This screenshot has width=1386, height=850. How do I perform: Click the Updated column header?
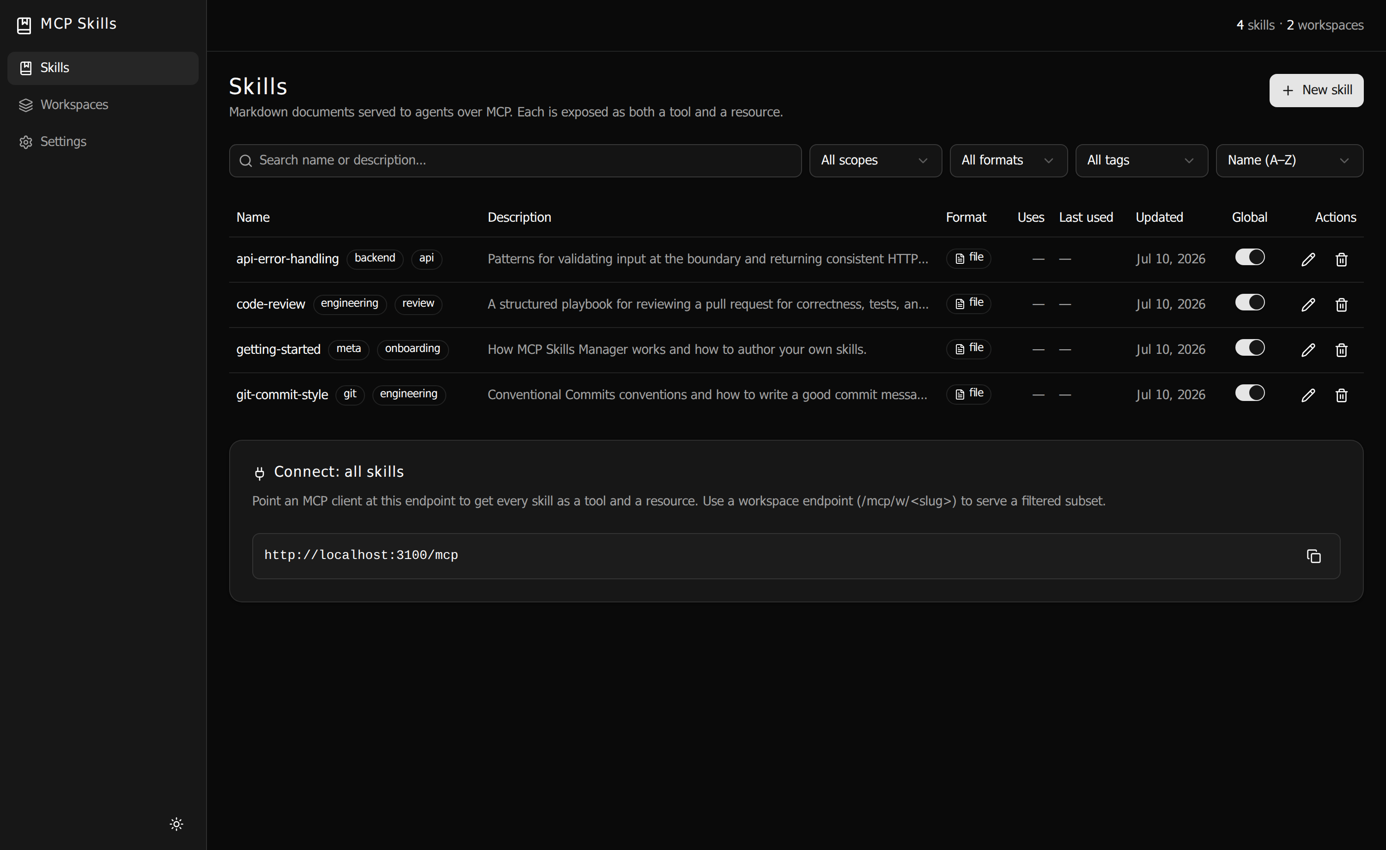click(x=1159, y=218)
